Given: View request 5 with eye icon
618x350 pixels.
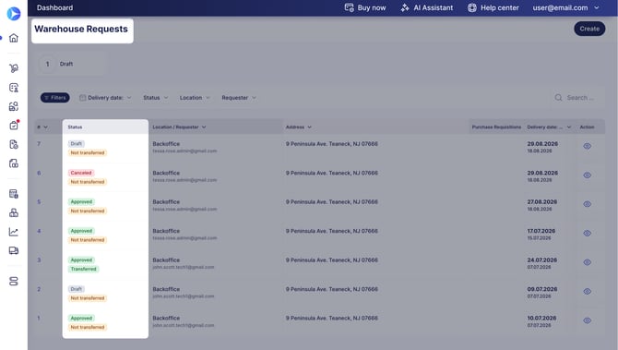Looking at the screenshot, I should [x=587, y=204].
